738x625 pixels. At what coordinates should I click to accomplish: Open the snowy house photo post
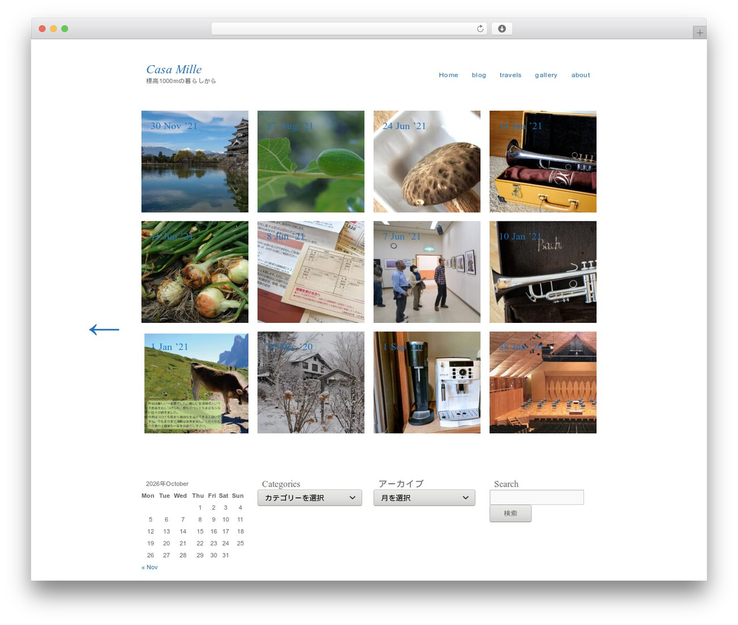[x=311, y=382]
